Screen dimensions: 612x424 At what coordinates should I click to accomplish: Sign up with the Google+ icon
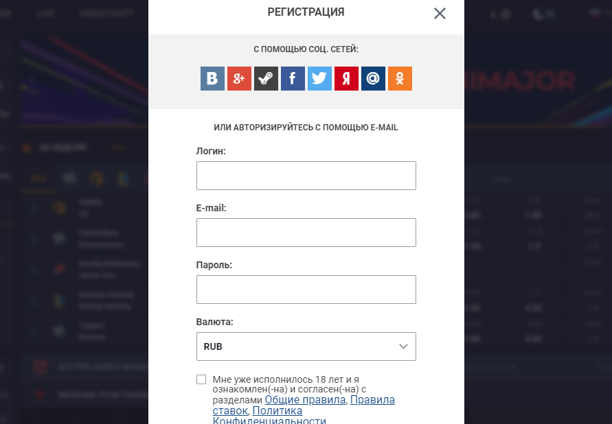tap(239, 78)
